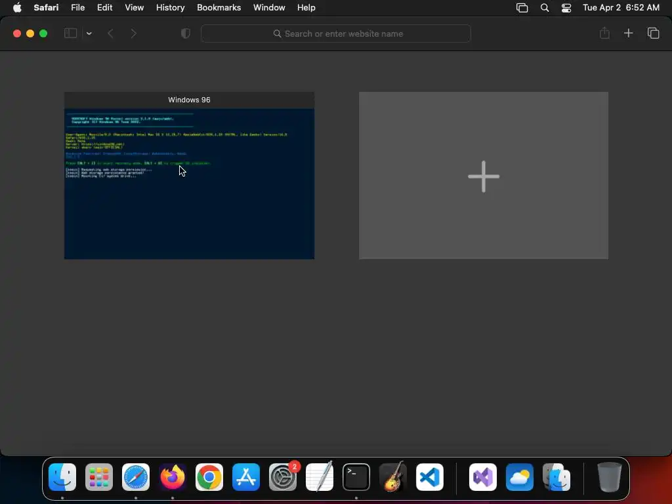672x504 pixels.
Task: Click the empty new-tab placeholder tile
Action: (x=484, y=175)
